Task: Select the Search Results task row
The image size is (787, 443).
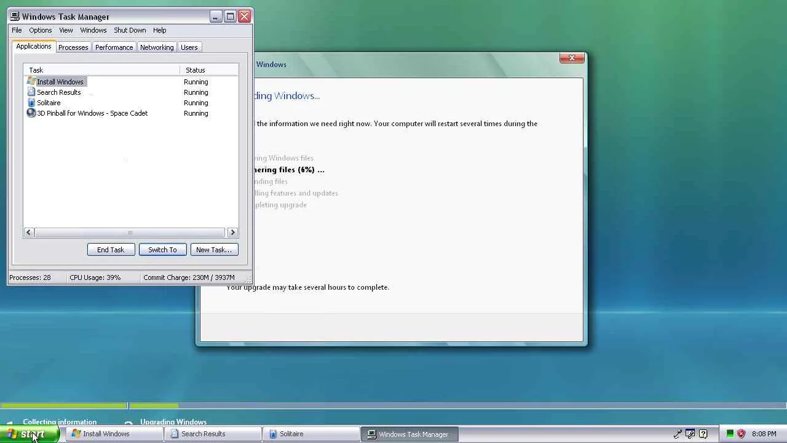Action: coord(131,92)
